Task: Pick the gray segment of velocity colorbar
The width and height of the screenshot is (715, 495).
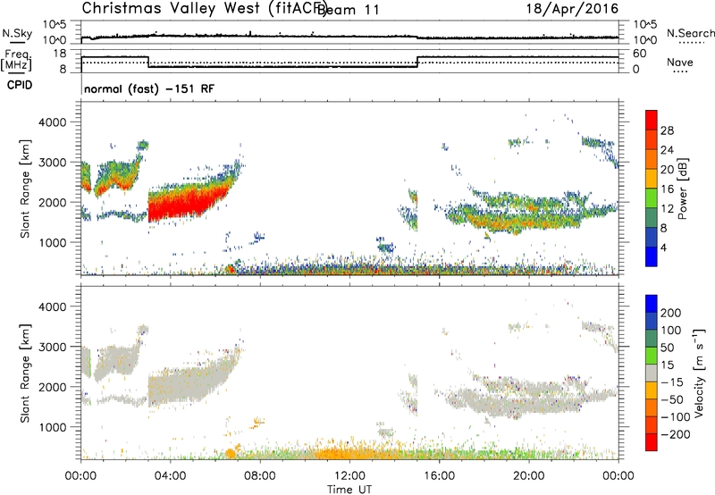Action: coord(652,373)
